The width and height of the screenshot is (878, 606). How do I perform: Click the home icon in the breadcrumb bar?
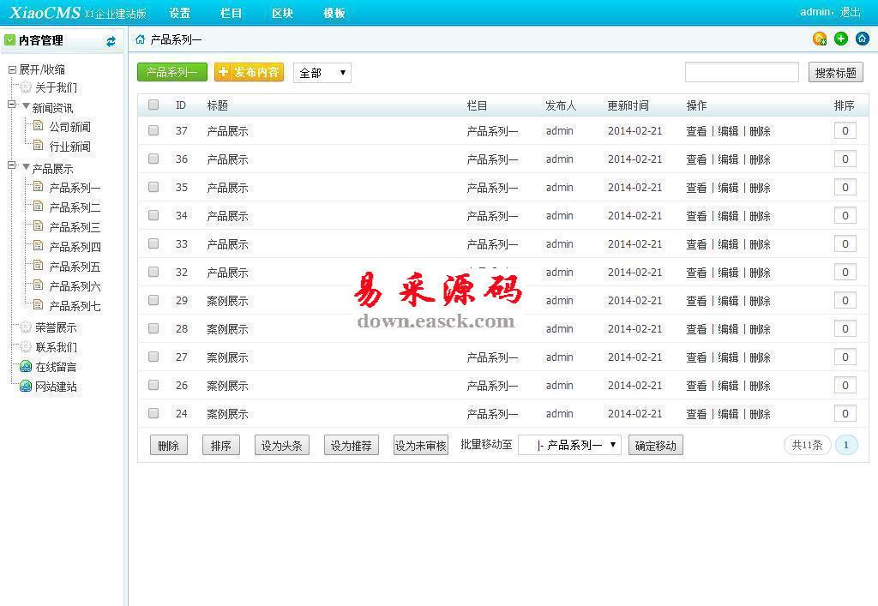tap(141, 39)
